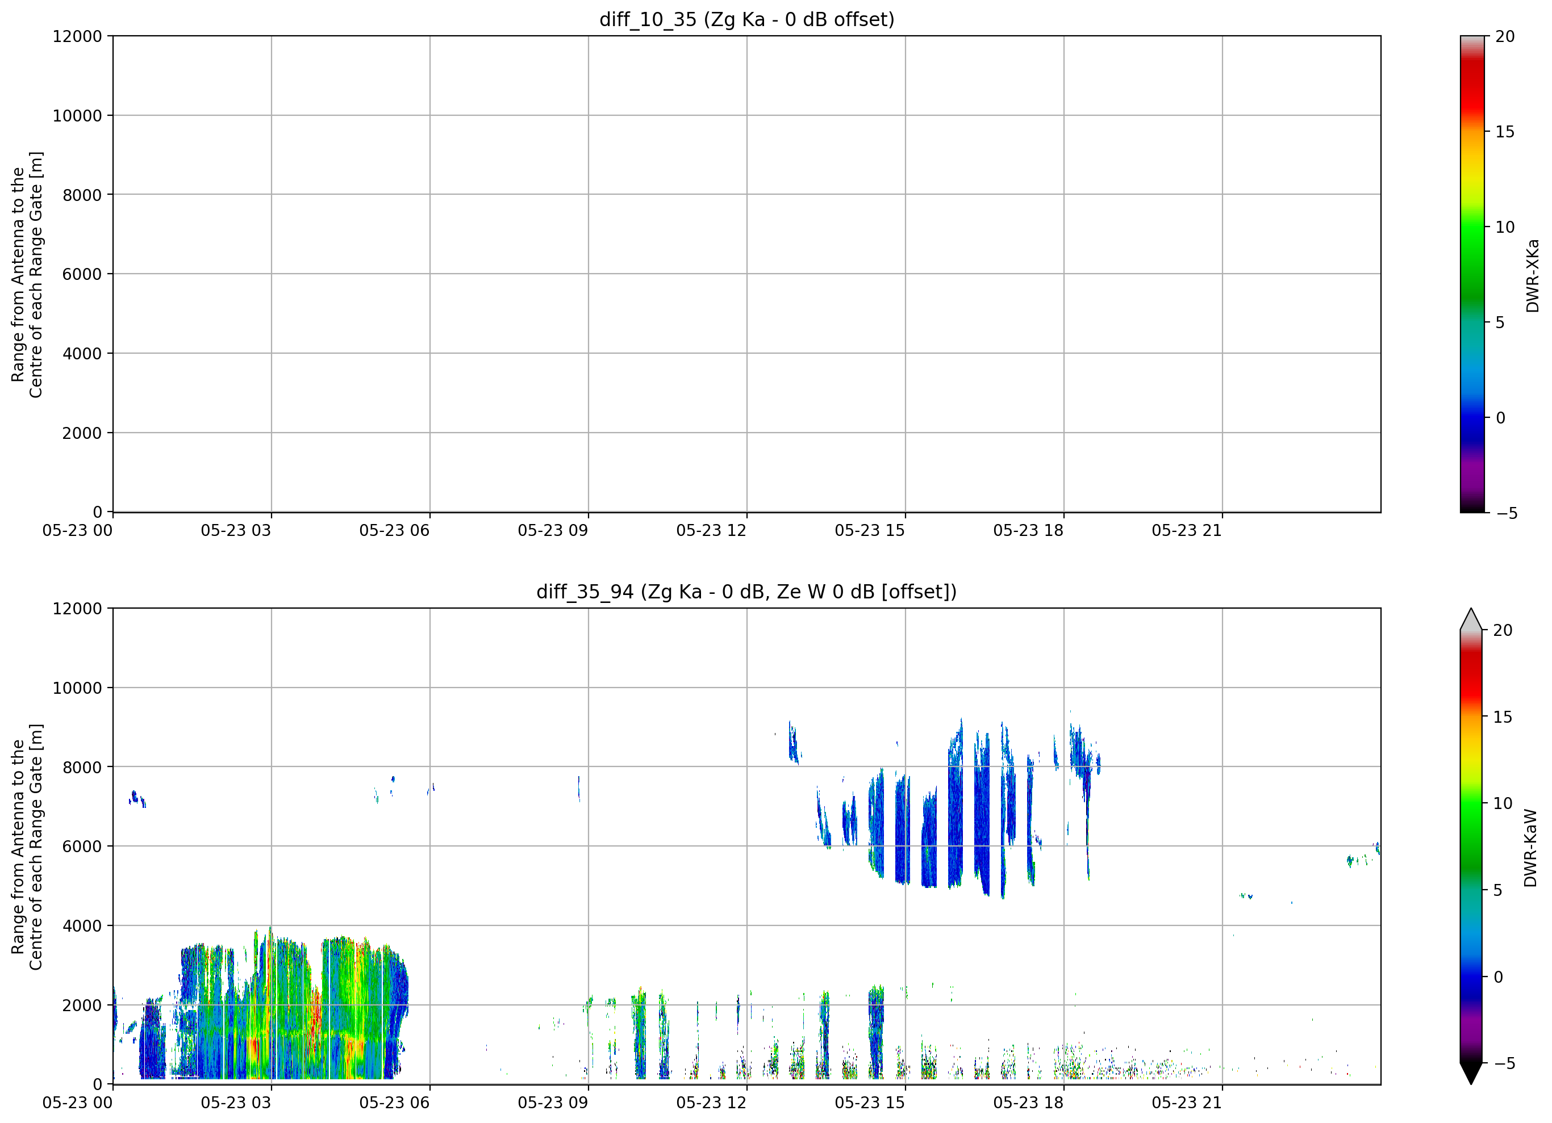Select the "DWR-XKa" colorbar label
Image resolution: width=1552 pixels, height=1123 pixels.
(x=1533, y=275)
